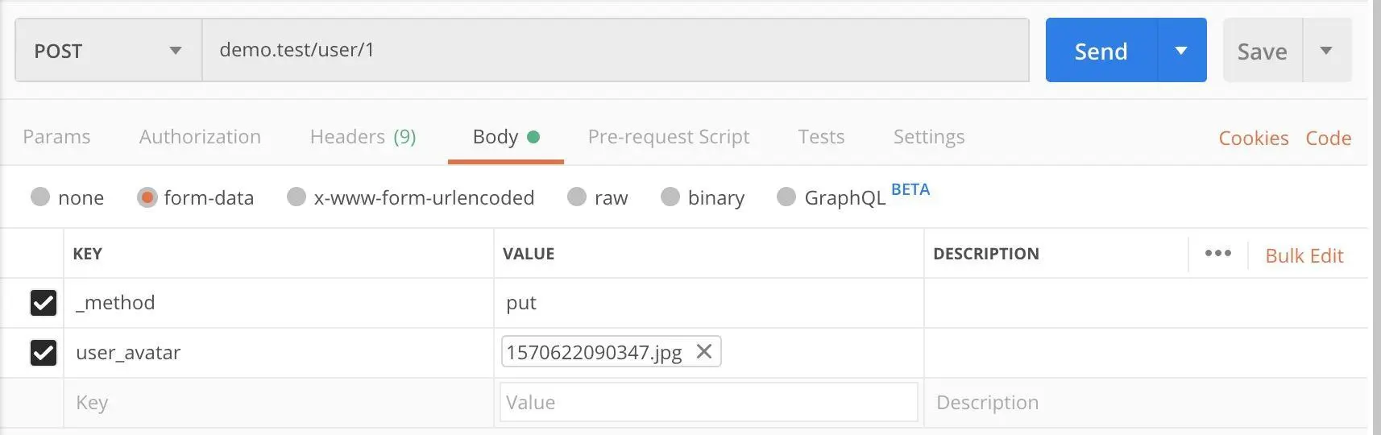Open the POST method dropdown
Screen dimensions: 1381x435
pyautogui.click(x=108, y=51)
